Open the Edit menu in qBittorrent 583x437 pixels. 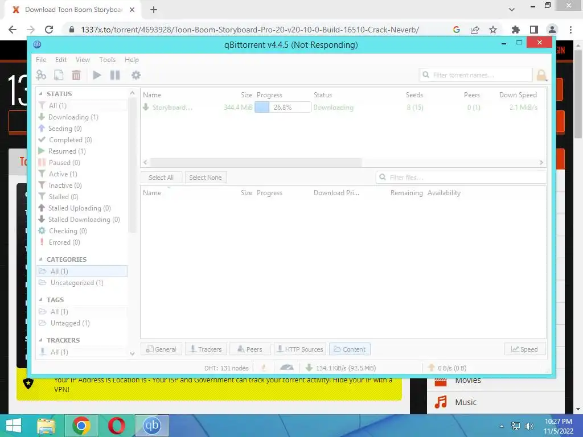pyautogui.click(x=60, y=59)
